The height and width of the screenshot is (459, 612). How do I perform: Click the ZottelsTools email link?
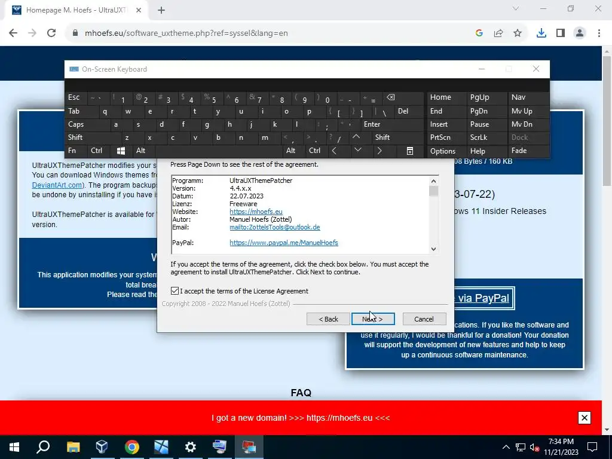coord(275,227)
